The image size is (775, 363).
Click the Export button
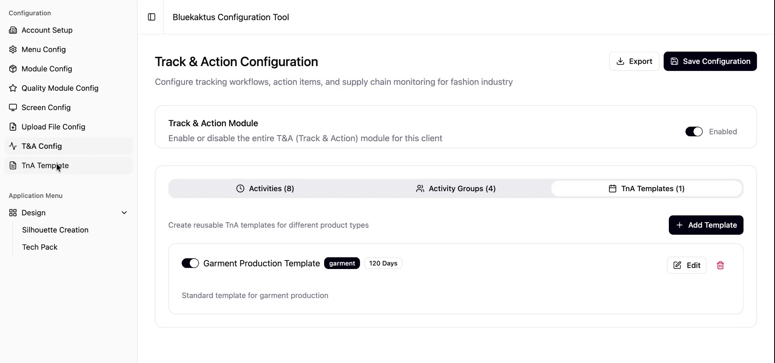[x=634, y=61]
